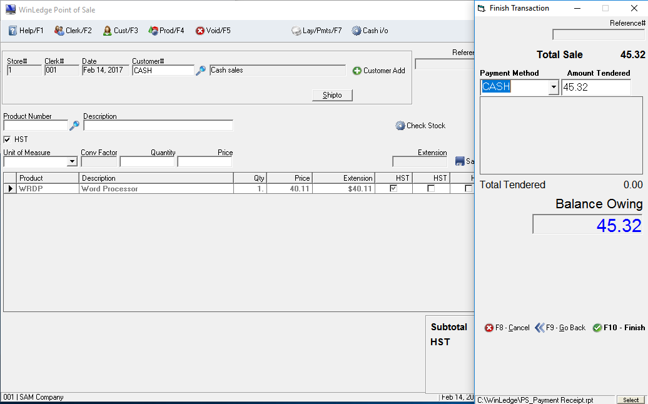Toggle the first HST checkbox in WRDP row
The height and width of the screenshot is (404, 648).
click(x=393, y=188)
